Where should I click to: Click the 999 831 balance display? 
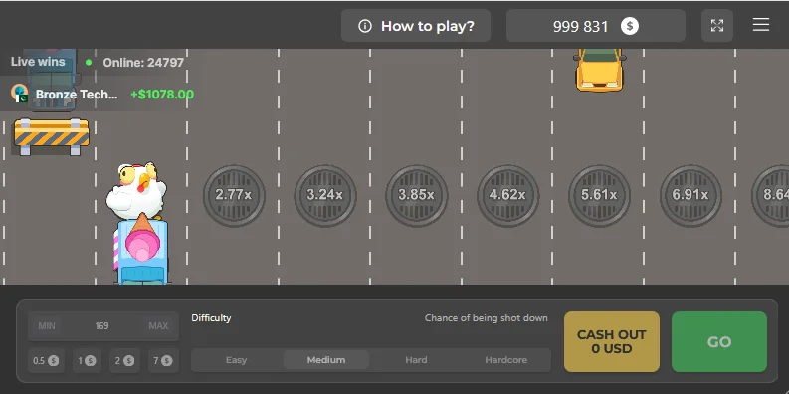click(x=596, y=26)
